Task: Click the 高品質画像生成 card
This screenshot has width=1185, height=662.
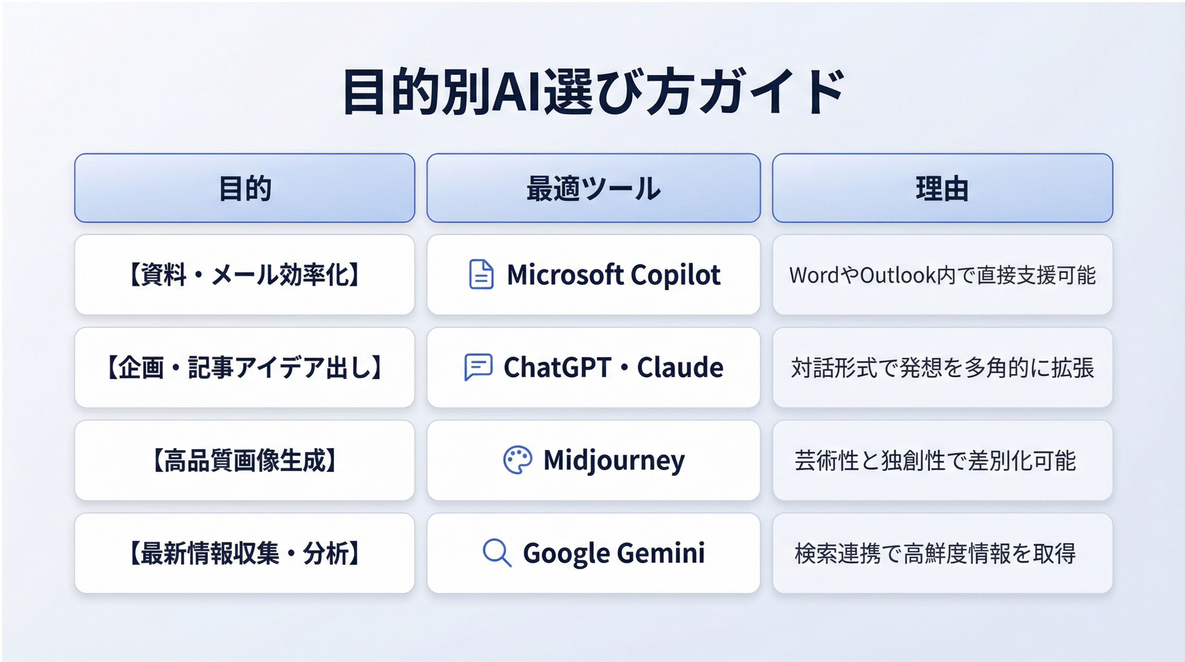Action: coord(245,460)
